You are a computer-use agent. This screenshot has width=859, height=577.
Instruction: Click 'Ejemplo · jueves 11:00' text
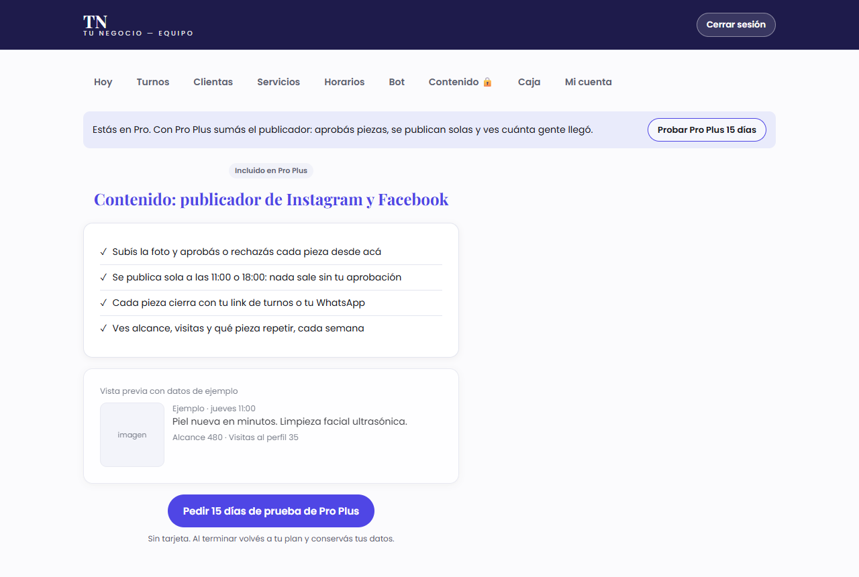click(x=214, y=409)
